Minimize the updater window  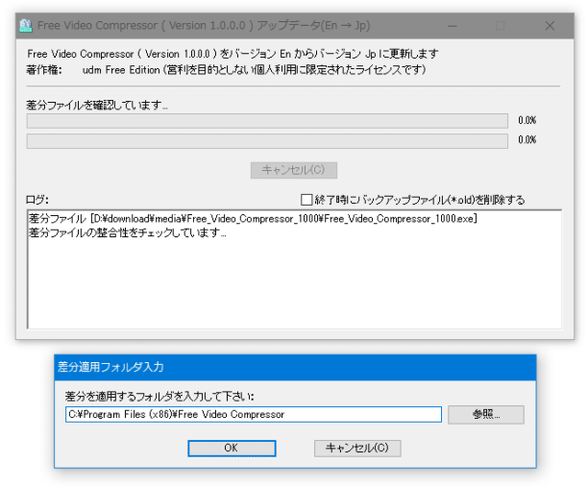coord(453,26)
